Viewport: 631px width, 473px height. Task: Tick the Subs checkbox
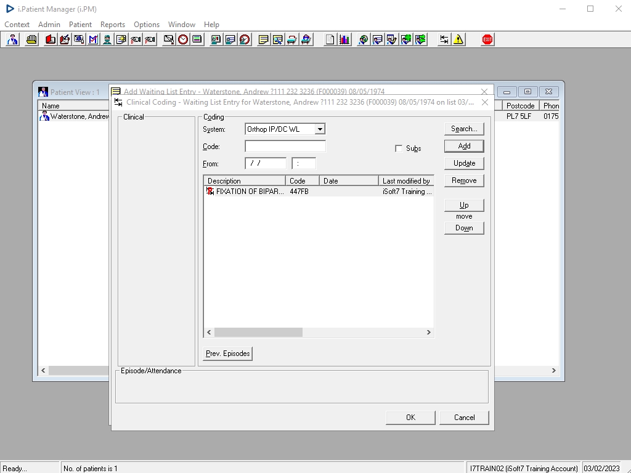pyautogui.click(x=399, y=148)
